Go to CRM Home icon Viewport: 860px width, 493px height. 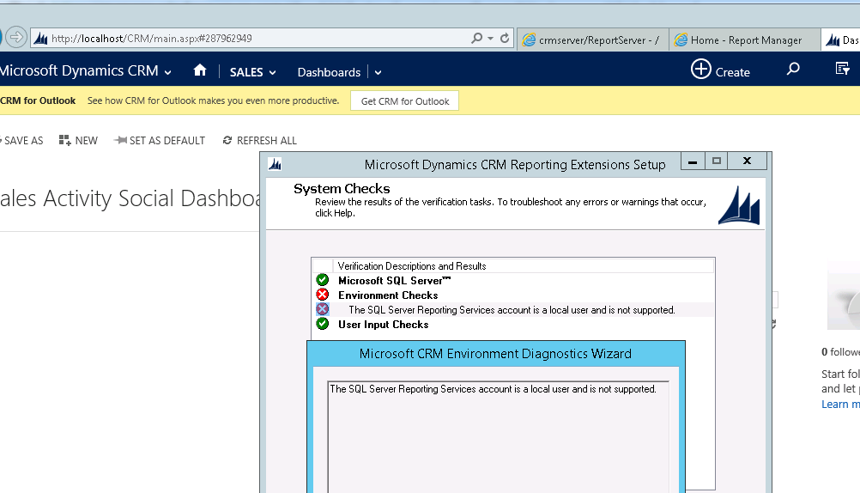point(200,70)
